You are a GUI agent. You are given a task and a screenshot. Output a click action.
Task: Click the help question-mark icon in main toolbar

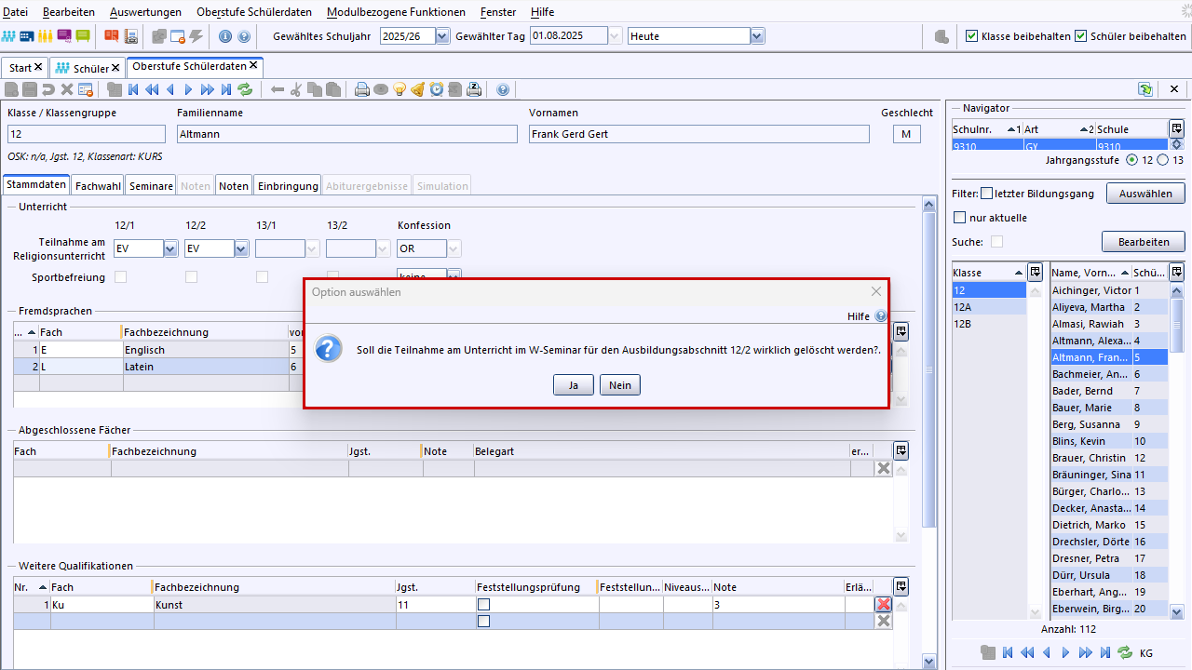[x=244, y=36]
